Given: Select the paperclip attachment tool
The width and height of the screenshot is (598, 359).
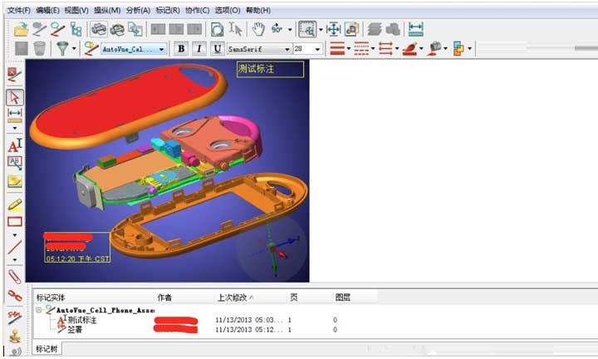Looking at the screenshot, I should click(14, 277).
